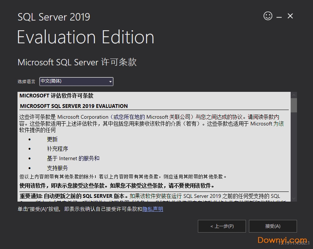
Task: Click the Evaluation Edition title text
Action: point(85,37)
